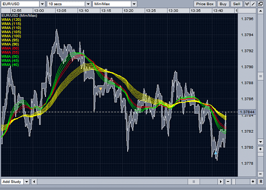
Task: Click the WMA (120) study label
Action: point(11,20)
